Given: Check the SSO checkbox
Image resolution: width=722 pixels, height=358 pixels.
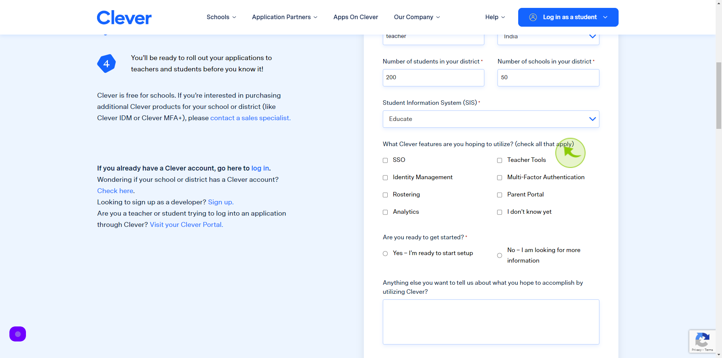Looking at the screenshot, I should (385, 160).
